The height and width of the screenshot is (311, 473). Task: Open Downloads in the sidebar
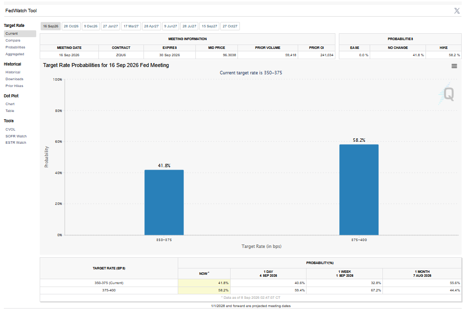tap(15, 79)
